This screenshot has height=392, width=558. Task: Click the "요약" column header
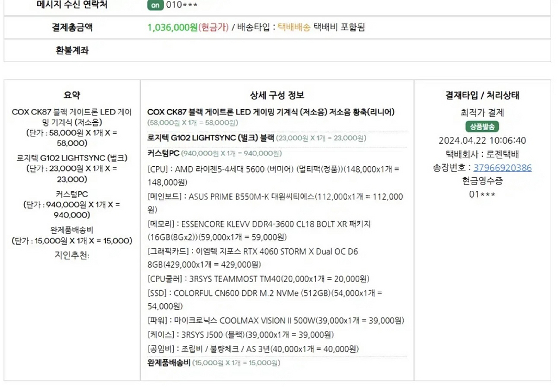(x=72, y=95)
